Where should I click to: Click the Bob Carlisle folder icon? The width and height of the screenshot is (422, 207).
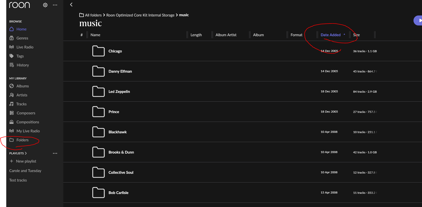[x=99, y=193]
